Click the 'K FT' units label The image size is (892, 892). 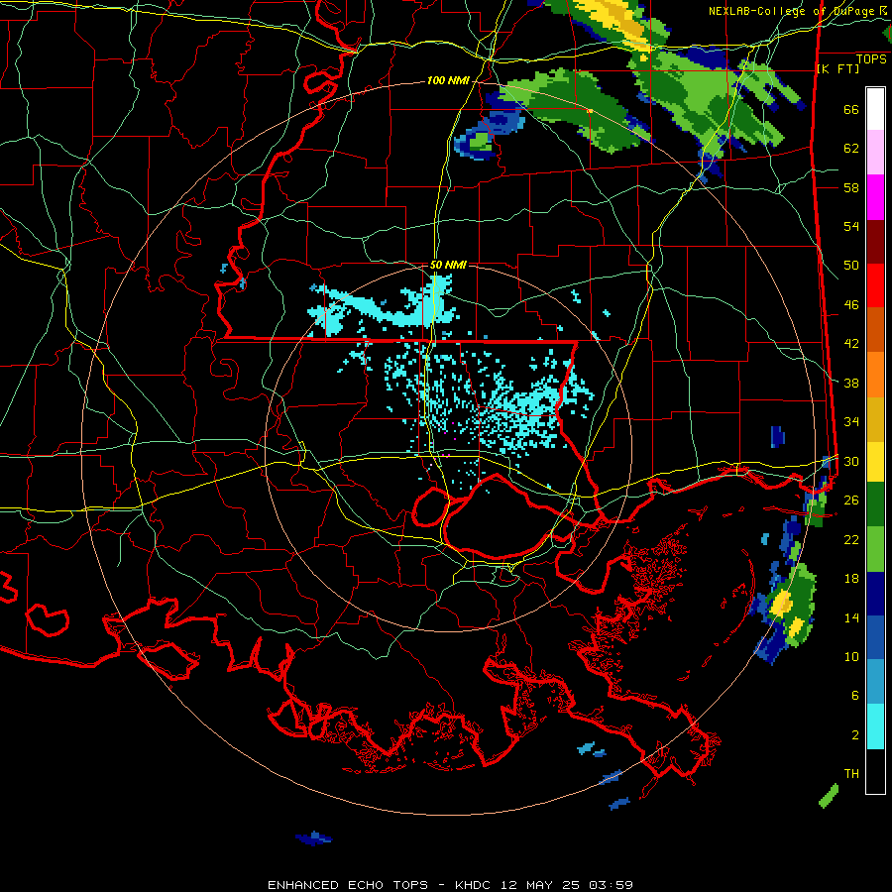point(837,68)
